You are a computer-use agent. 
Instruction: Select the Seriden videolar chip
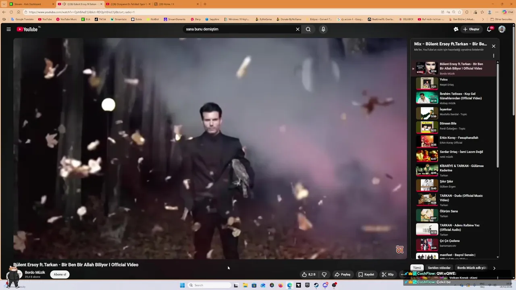439,268
